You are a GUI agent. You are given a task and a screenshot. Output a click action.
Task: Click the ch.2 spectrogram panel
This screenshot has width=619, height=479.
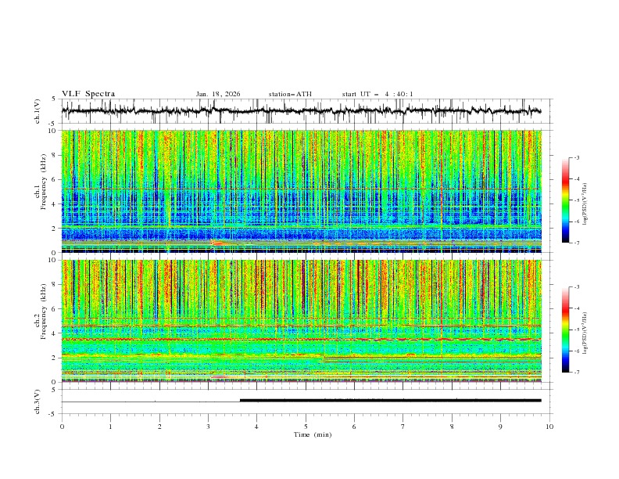pyautogui.click(x=302, y=321)
